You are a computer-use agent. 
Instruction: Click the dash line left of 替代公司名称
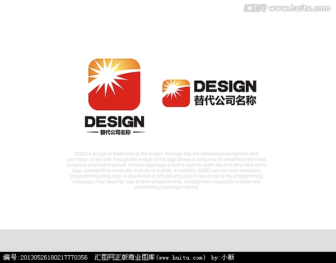91,133
